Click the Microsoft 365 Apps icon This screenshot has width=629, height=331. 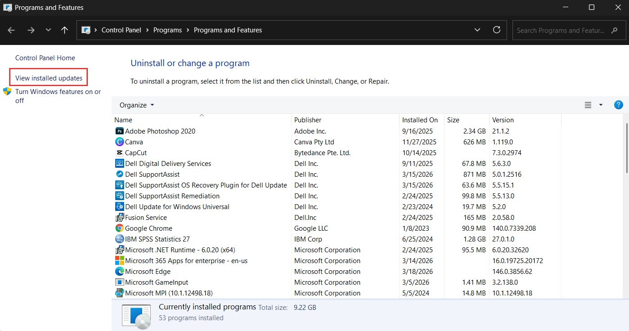coord(119,261)
